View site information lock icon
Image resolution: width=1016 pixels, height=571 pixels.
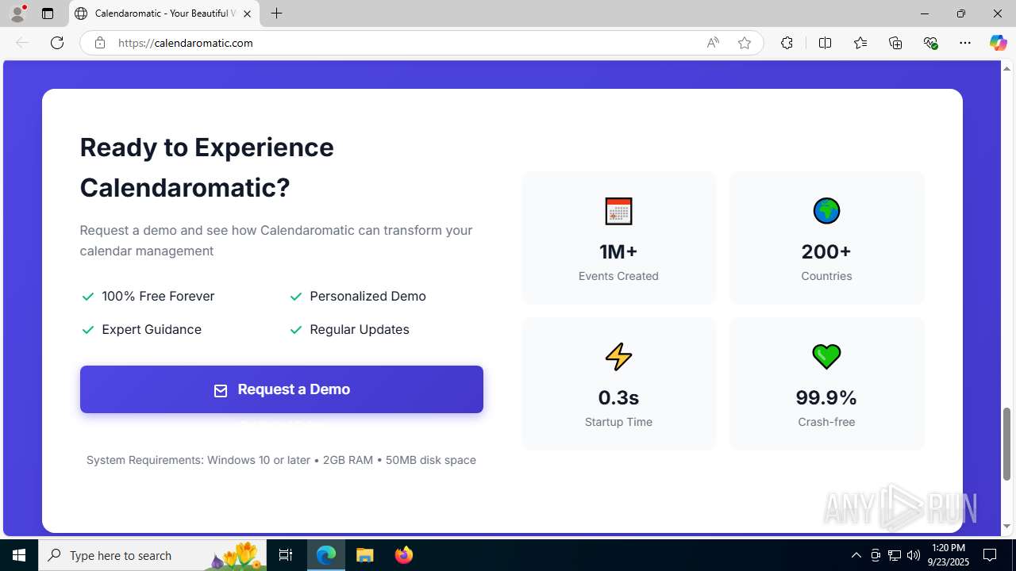[x=100, y=43]
